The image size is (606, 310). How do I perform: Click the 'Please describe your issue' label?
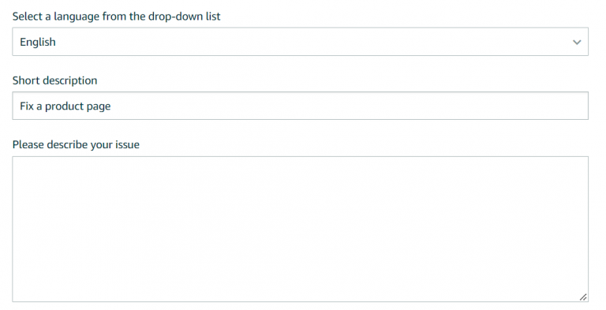tap(76, 144)
